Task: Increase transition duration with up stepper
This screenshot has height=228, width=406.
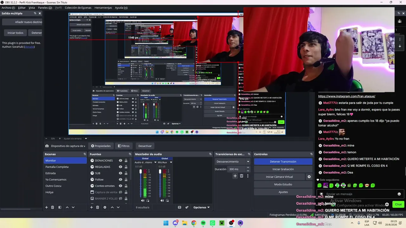Action: pyautogui.click(x=248, y=168)
